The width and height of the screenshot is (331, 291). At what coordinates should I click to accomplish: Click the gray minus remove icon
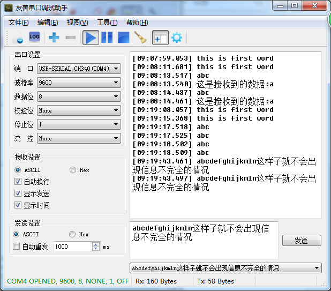click(x=71, y=38)
